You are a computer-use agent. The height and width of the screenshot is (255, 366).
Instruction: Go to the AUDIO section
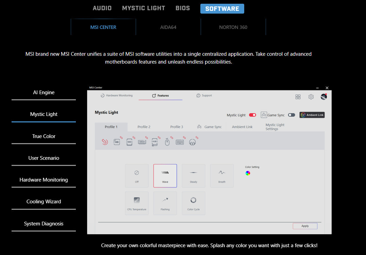[x=102, y=8]
